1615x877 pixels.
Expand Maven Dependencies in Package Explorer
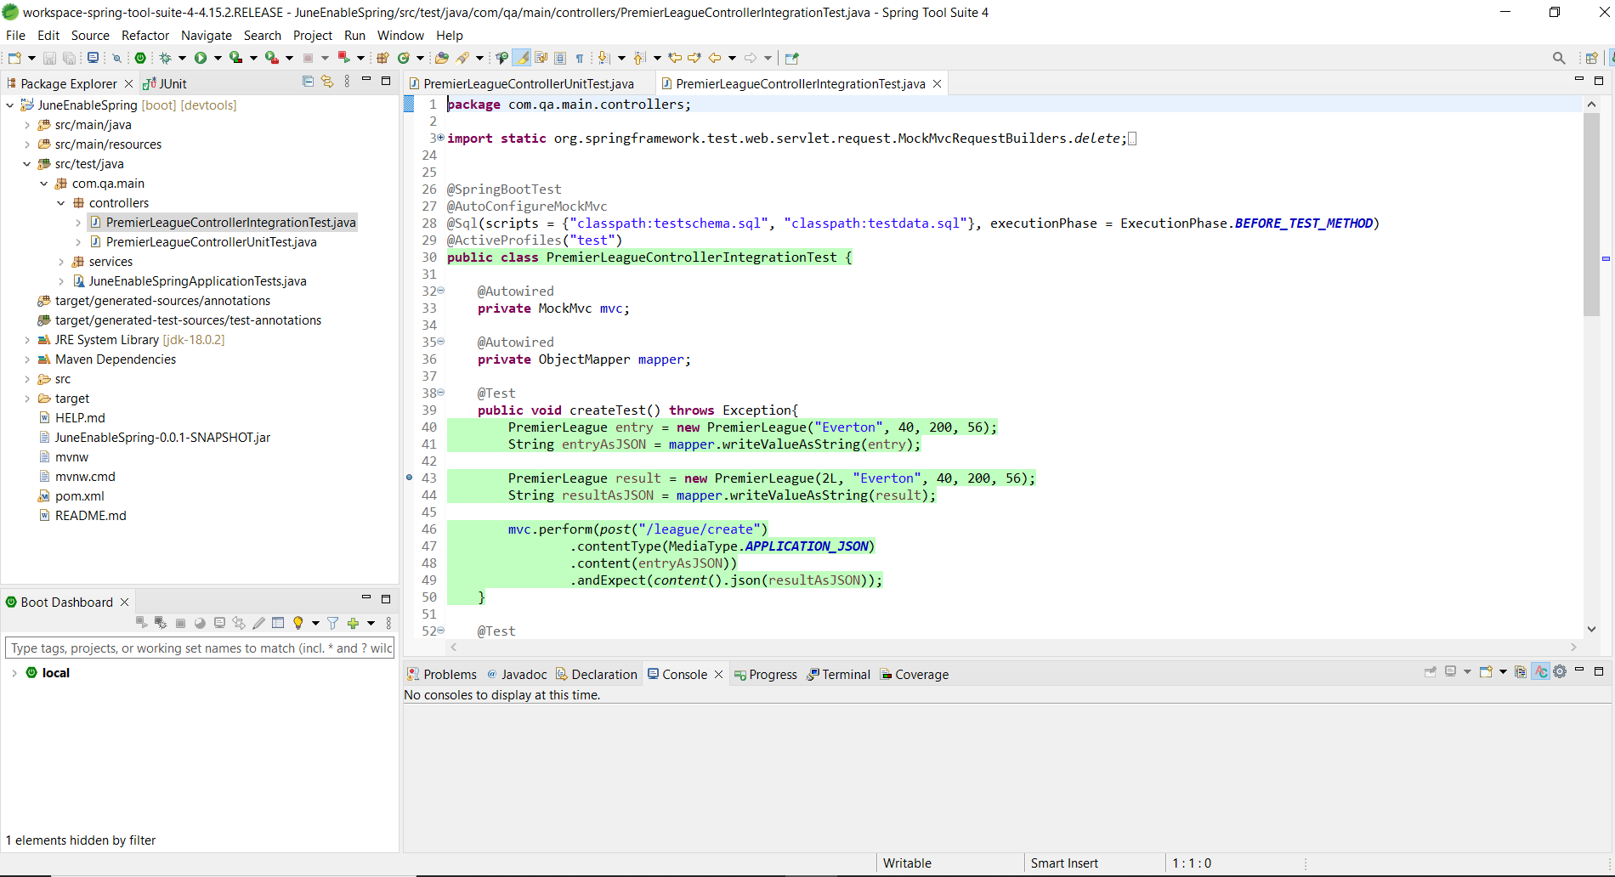click(28, 359)
